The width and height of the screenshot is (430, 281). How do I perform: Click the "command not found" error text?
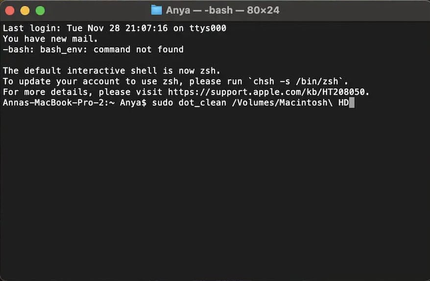[x=139, y=49]
